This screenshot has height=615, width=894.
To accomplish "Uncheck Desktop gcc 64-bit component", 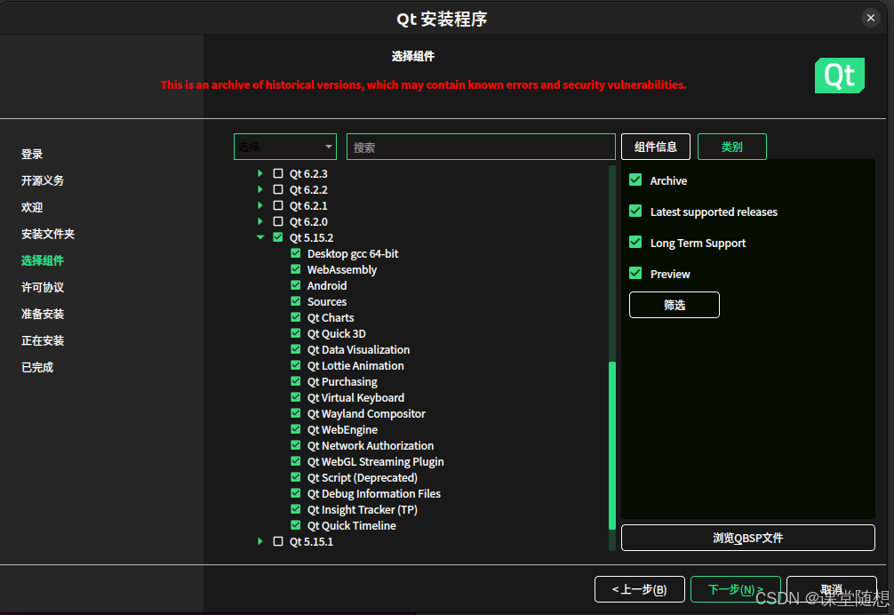I will [x=295, y=253].
